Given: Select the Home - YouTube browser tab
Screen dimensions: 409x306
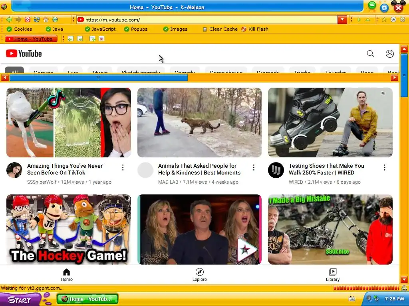Looking at the screenshot, I should pos(31,39).
